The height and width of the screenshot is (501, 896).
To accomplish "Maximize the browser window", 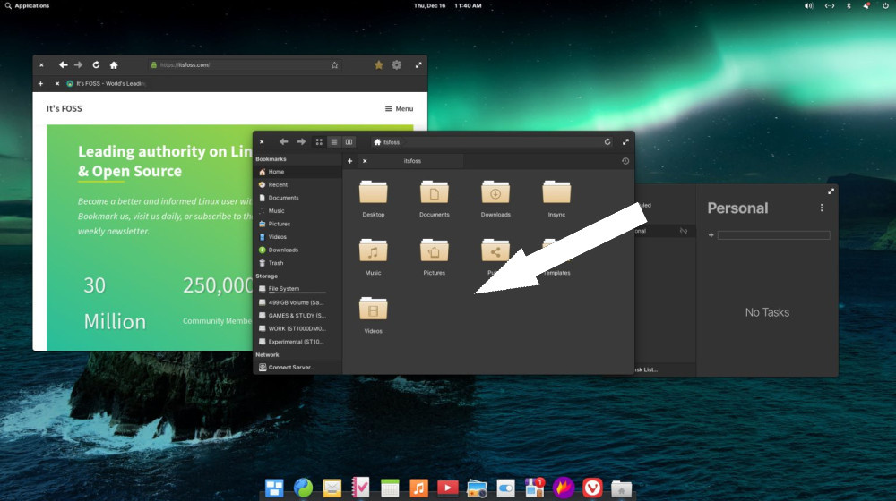I will tap(418, 65).
